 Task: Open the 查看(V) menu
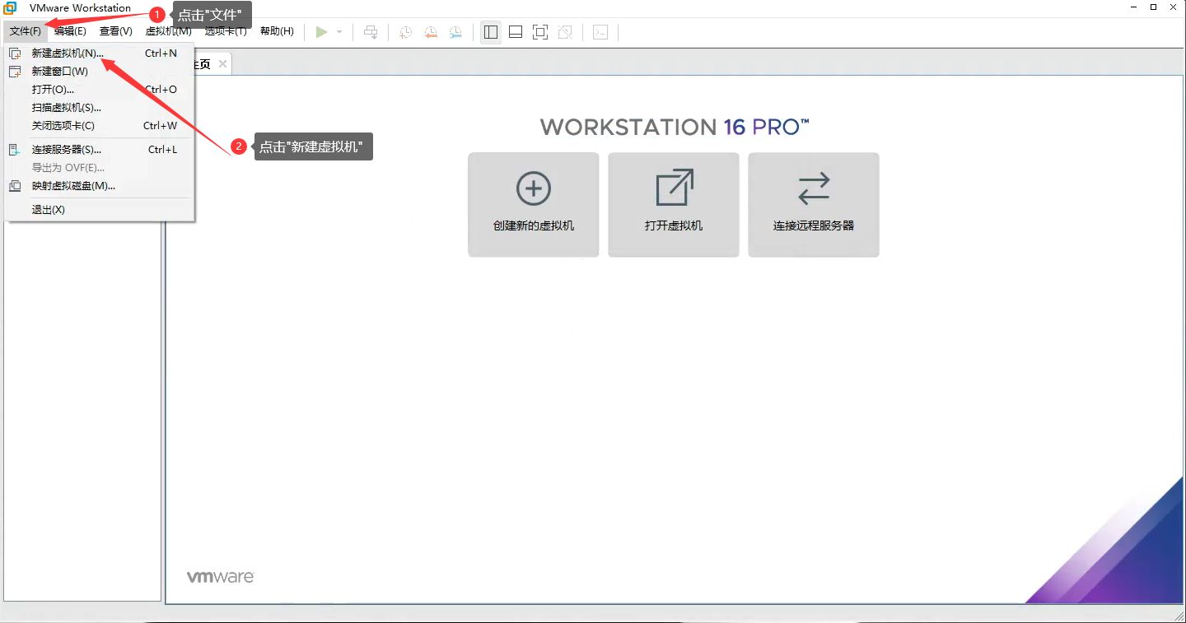[116, 31]
